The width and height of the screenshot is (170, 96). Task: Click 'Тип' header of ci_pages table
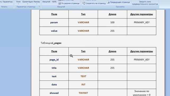pyautogui.click(x=83, y=51)
